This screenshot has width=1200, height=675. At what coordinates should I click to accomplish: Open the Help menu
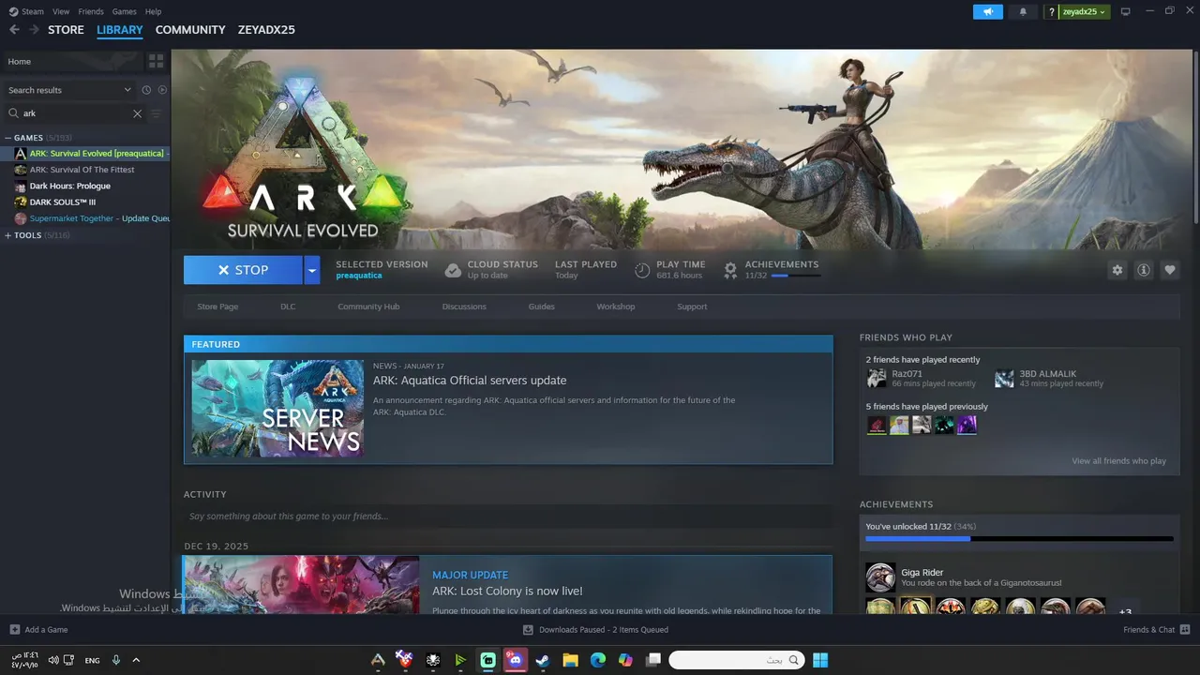[x=153, y=11]
